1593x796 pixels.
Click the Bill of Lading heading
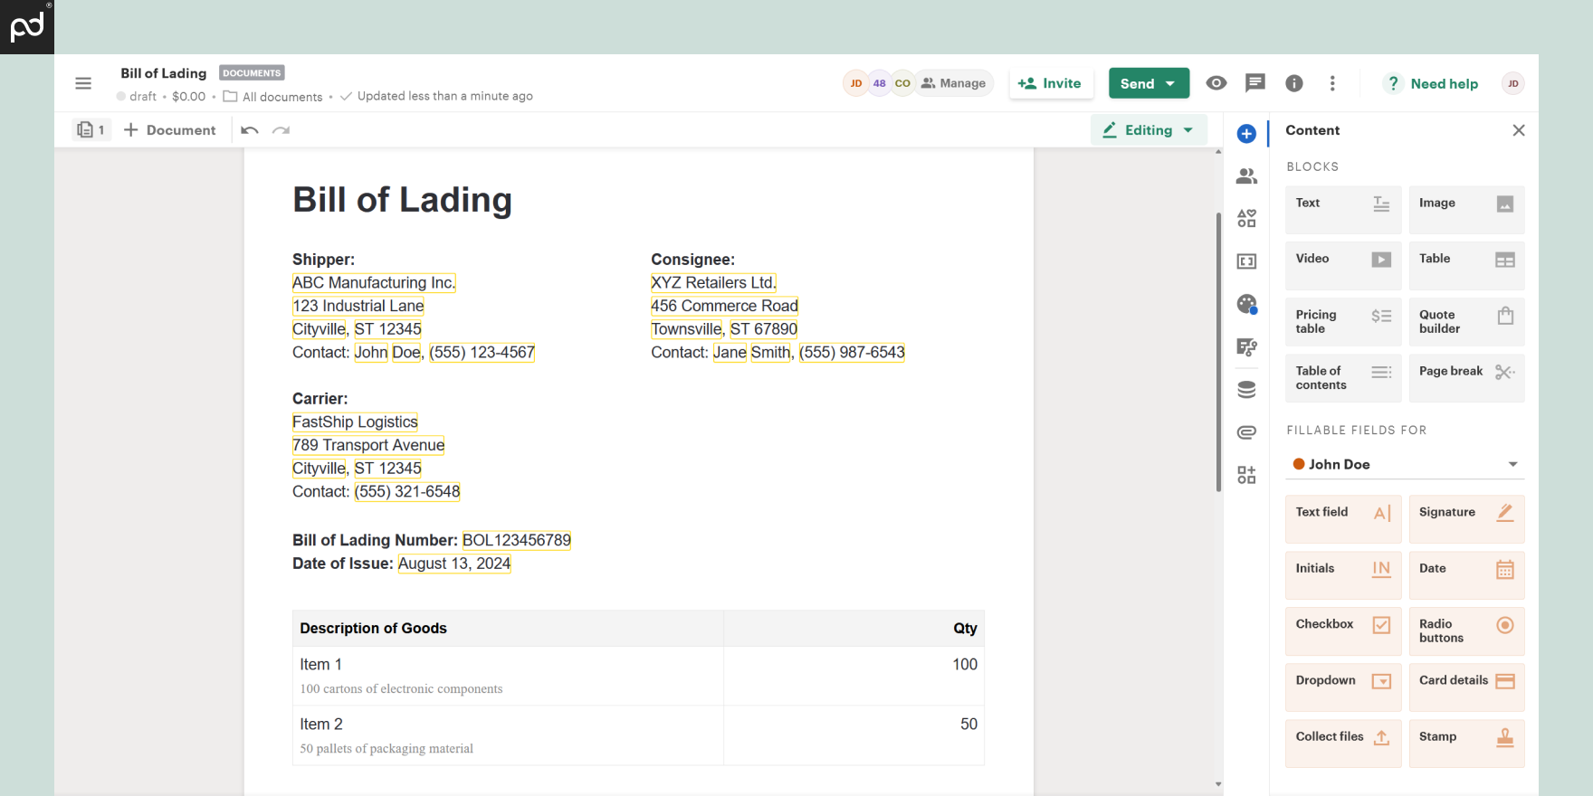(402, 200)
